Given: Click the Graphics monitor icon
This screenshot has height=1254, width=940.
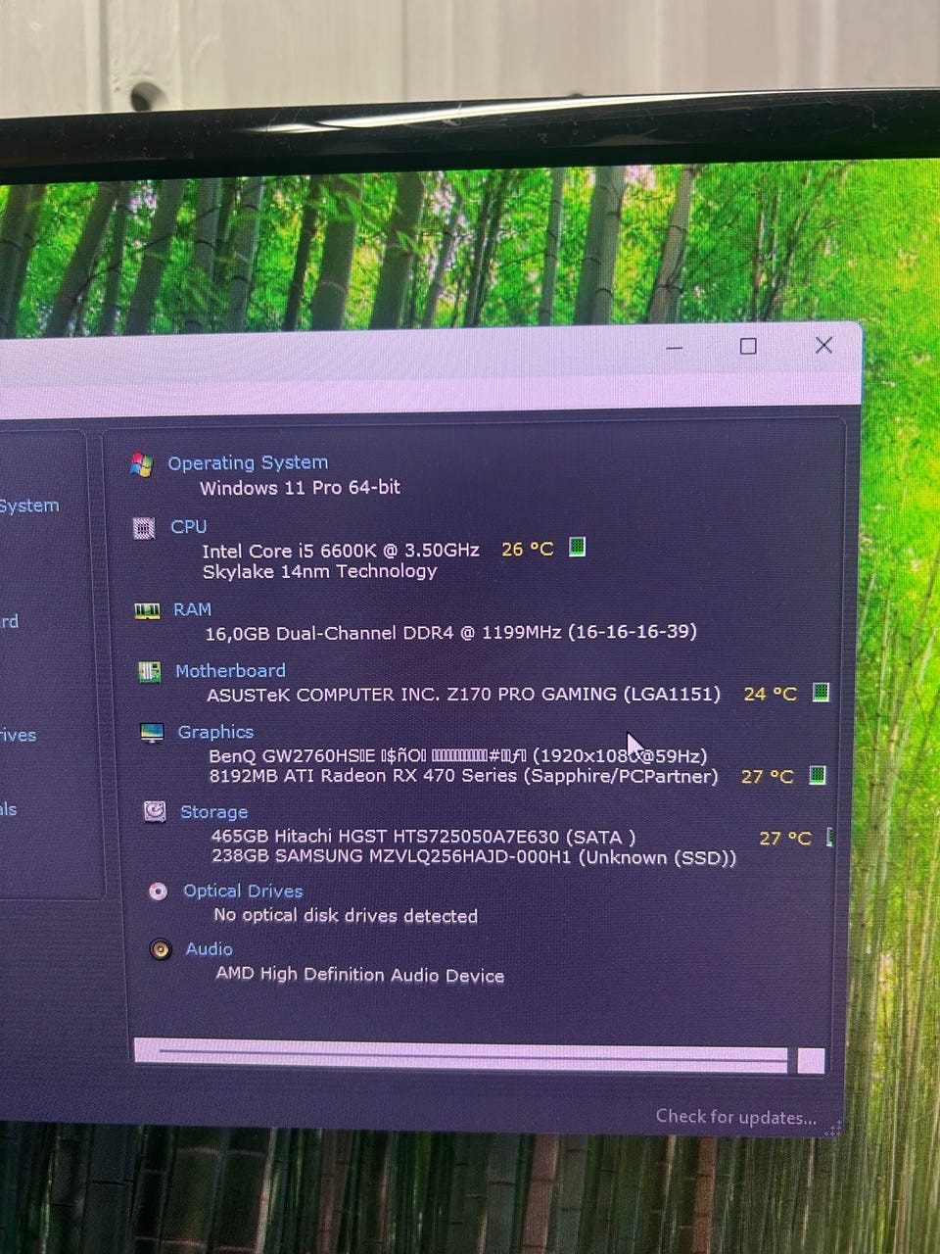Looking at the screenshot, I should (x=152, y=733).
